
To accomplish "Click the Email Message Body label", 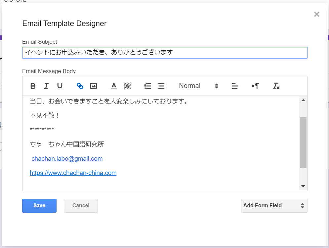I will [49, 71].
